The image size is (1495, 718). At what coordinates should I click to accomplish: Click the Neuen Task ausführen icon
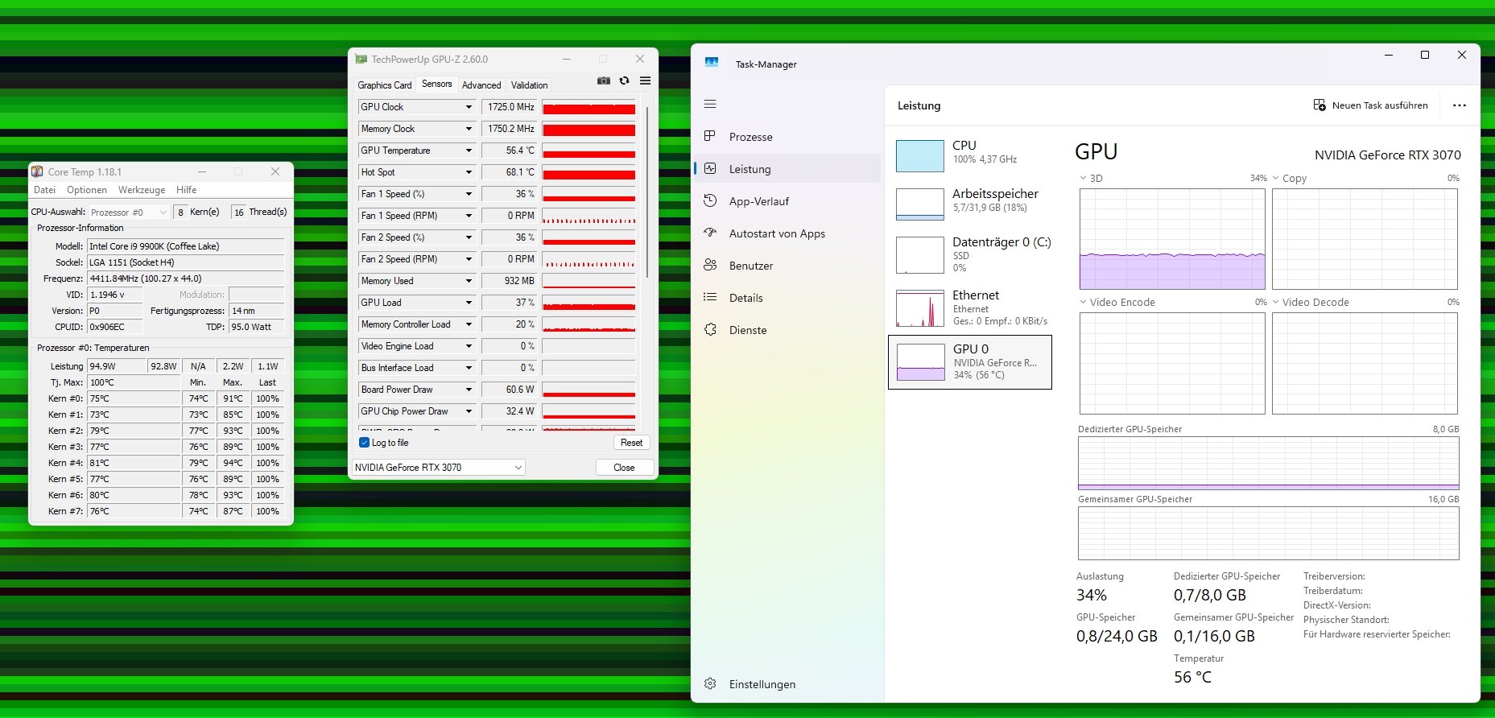pos(1319,105)
